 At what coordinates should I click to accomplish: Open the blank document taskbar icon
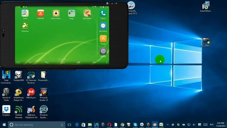(116, 125)
